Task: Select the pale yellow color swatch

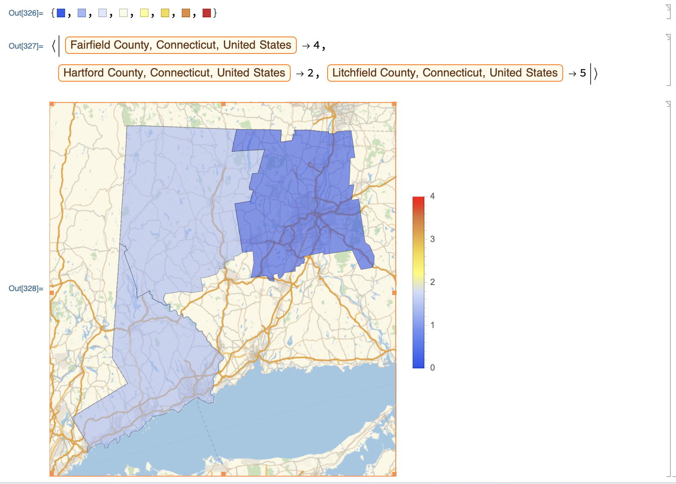Action: [144, 13]
